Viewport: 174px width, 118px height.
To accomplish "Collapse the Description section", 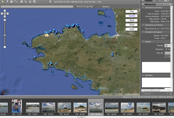I will tap(143, 75).
